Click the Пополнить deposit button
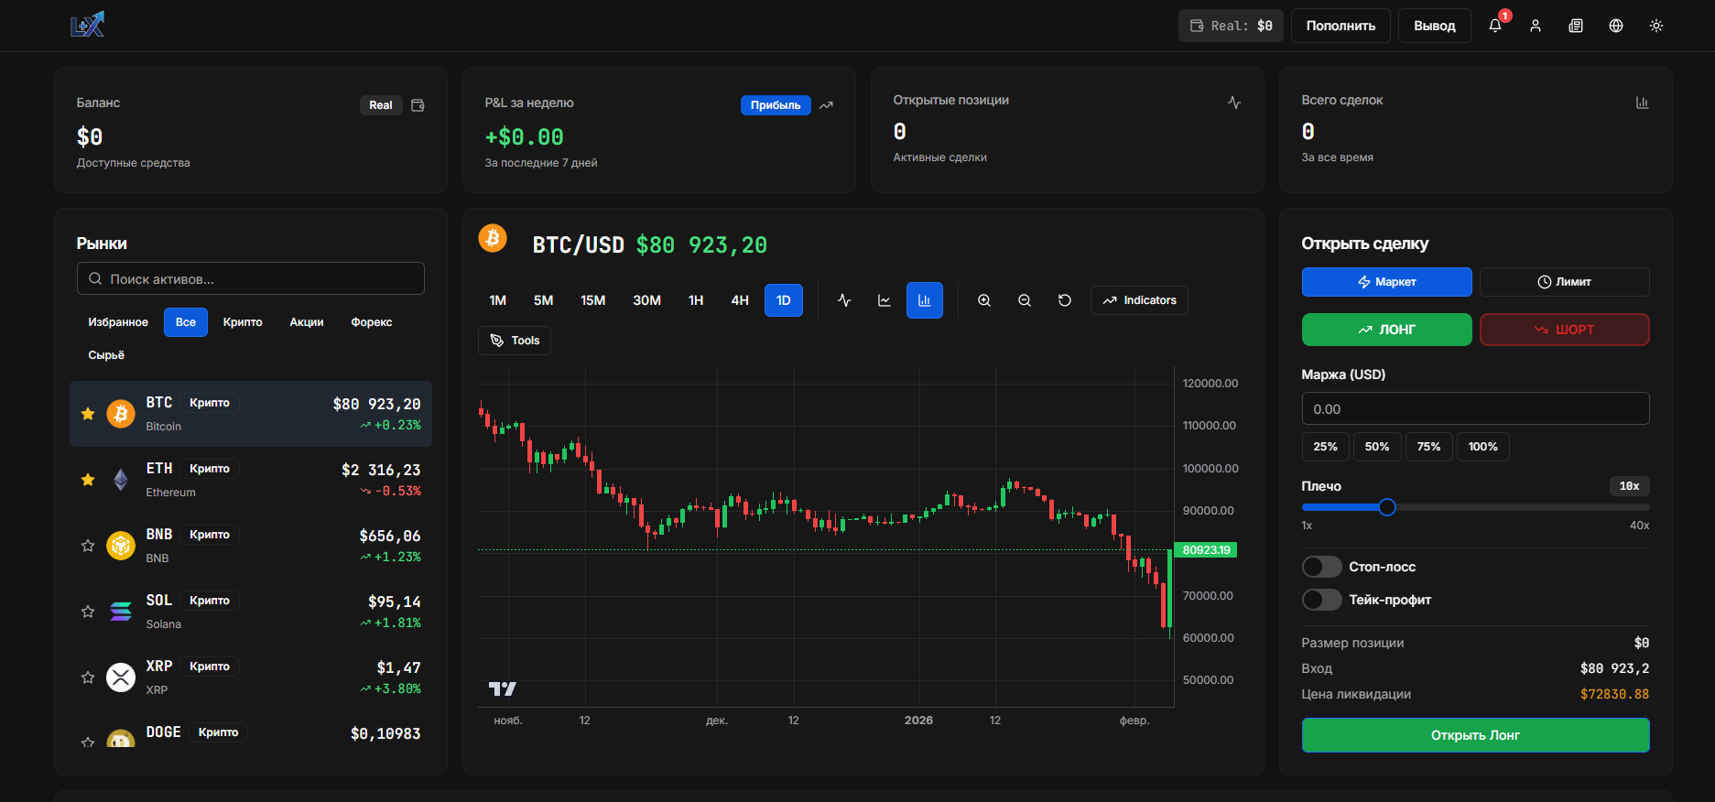The width and height of the screenshot is (1715, 802). coord(1341,26)
